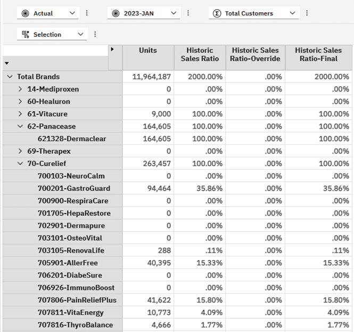The width and height of the screenshot is (354, 332).
Task: Expand the 69-Therapex brand
Action: [20, 151]
